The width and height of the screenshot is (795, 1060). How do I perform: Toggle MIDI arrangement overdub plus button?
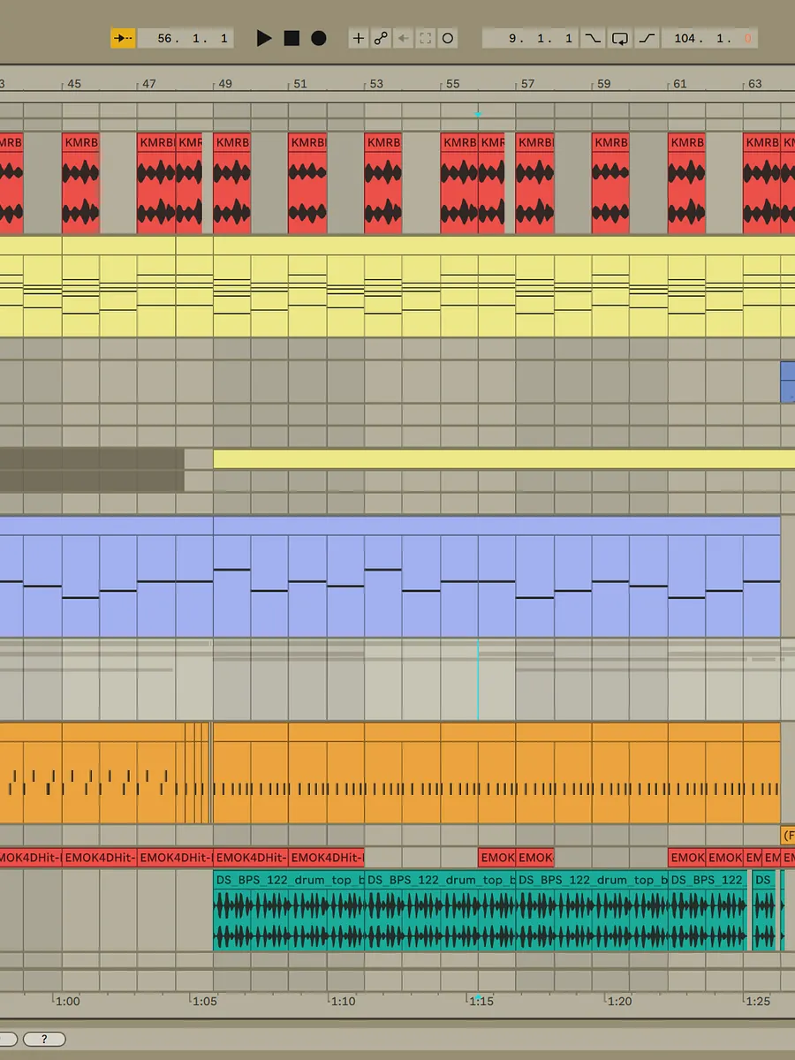pos(359,38)
